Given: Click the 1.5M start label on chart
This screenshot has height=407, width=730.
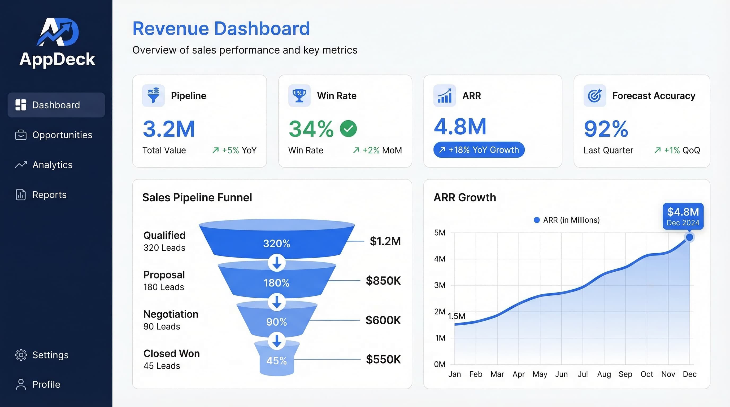Looking at the screenshot, I should pyautogui.click(x=457, y=316).
